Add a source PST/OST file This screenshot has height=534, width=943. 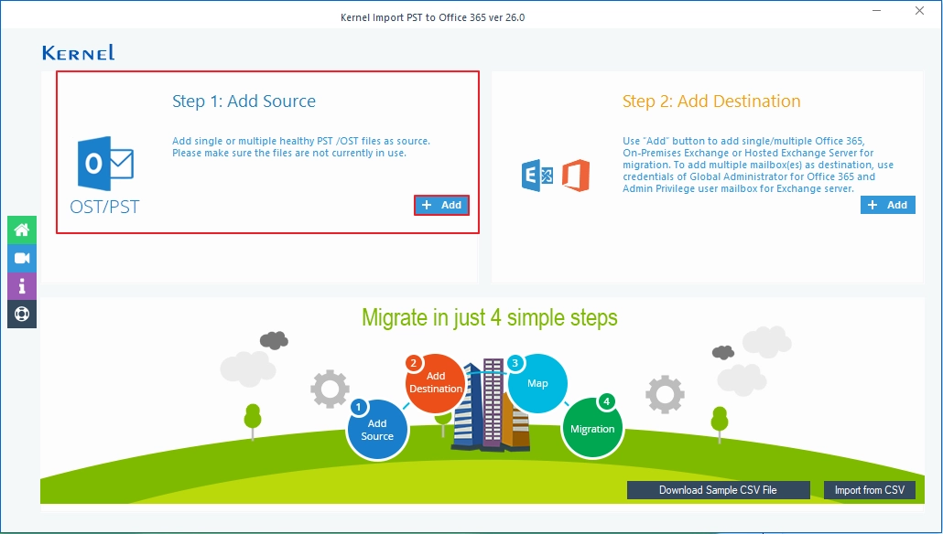coord(441,206)
